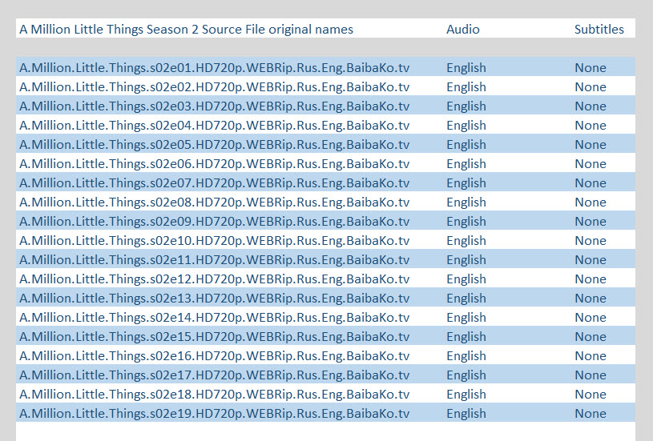Select the header cell 'A Million Little Things Season 2 Source File original names'
The height and width of the screenshot is (441, 653).
coord(186,29)
